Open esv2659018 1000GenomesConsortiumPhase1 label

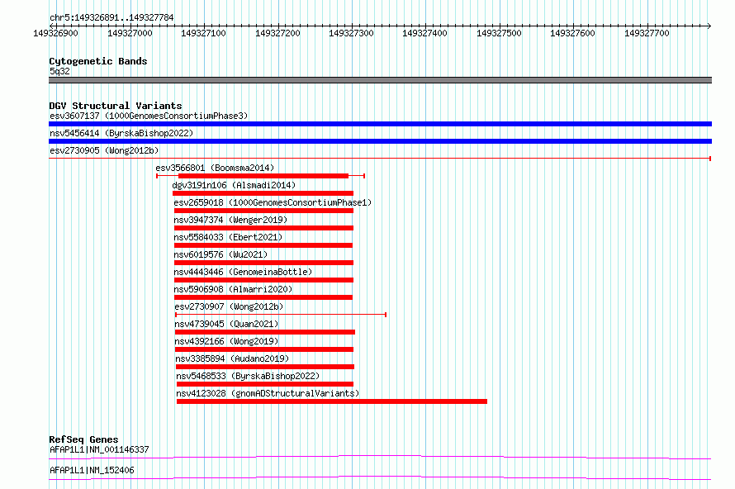273,202
